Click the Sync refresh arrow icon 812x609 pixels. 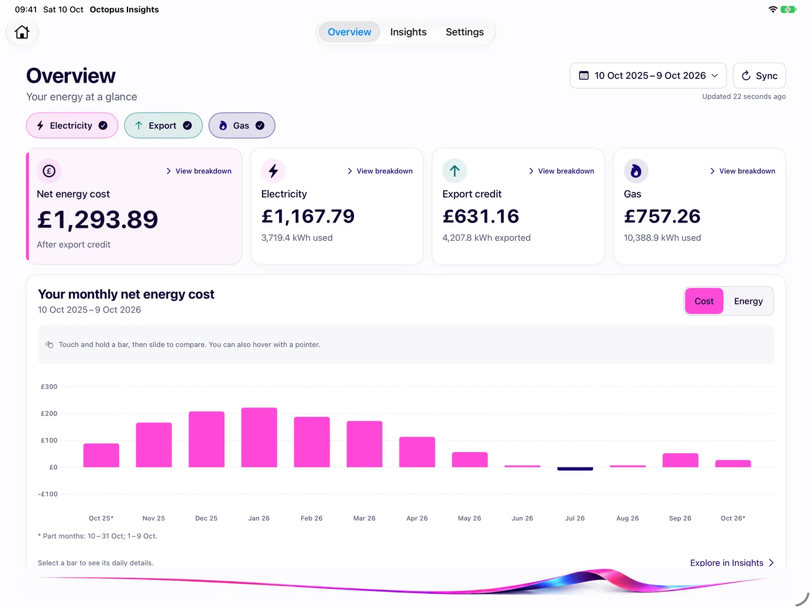[x=746, y=76]
